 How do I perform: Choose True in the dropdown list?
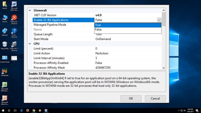(128, 25)
